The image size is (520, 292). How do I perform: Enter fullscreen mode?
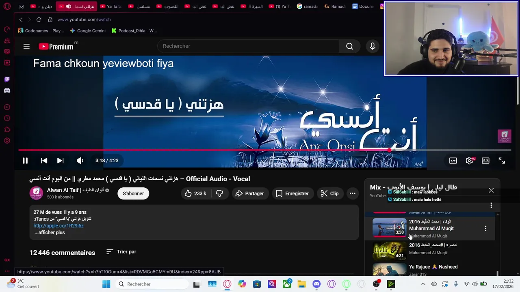click(502, 161)
